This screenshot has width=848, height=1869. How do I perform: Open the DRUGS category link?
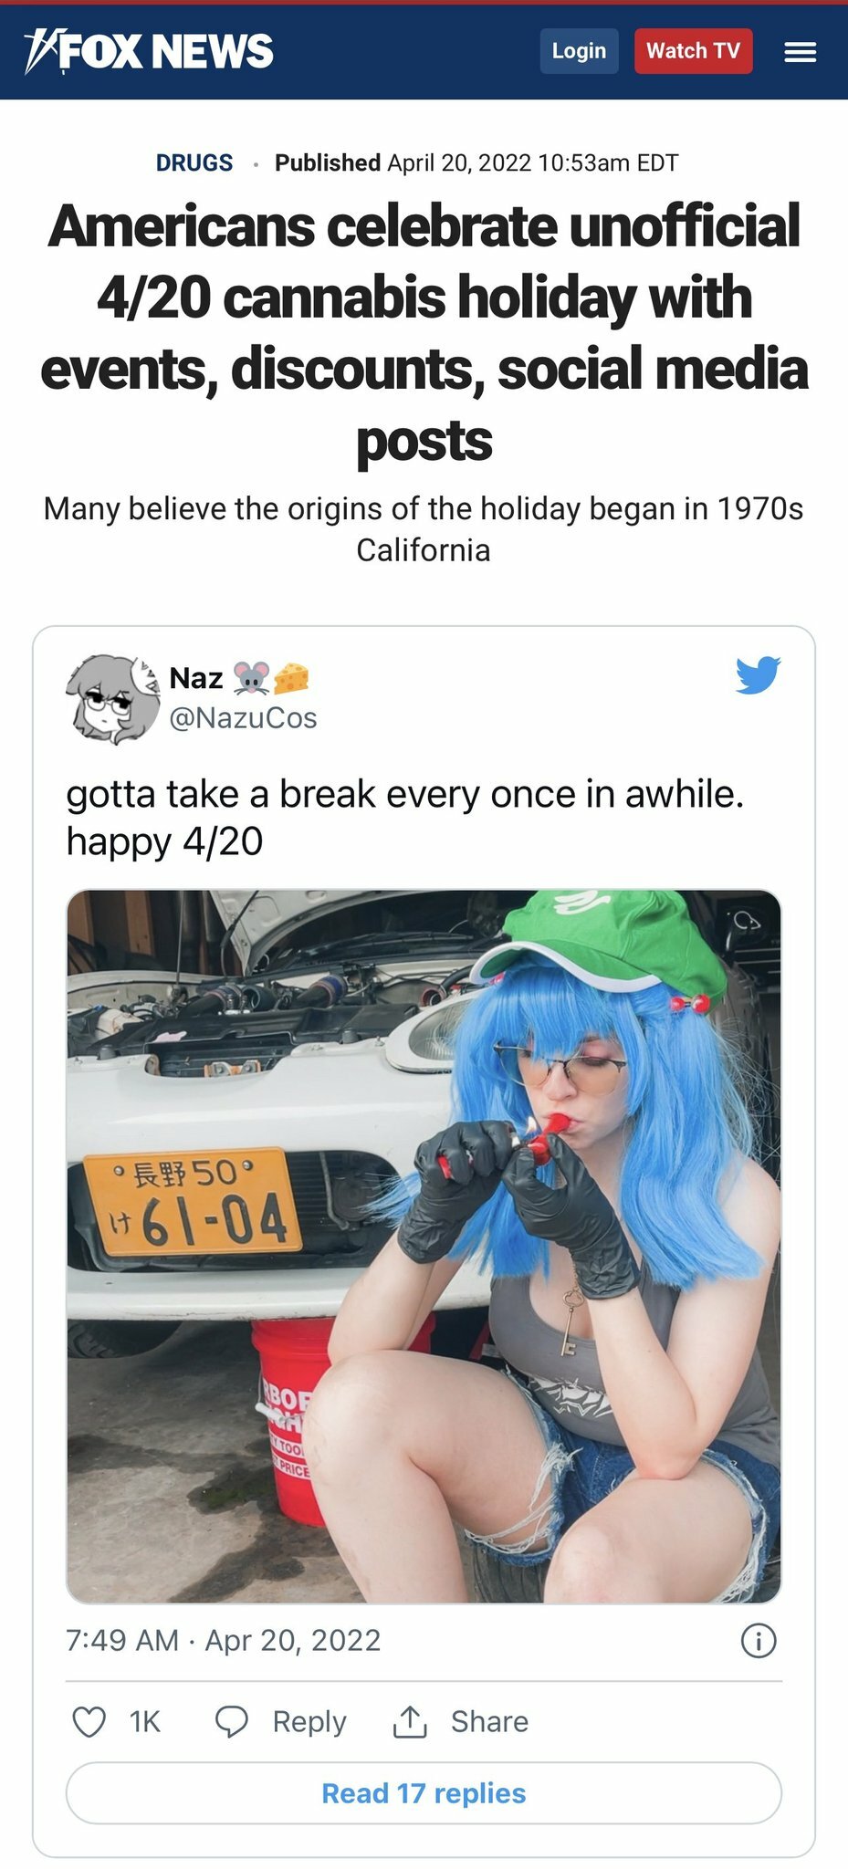[194, 162]
